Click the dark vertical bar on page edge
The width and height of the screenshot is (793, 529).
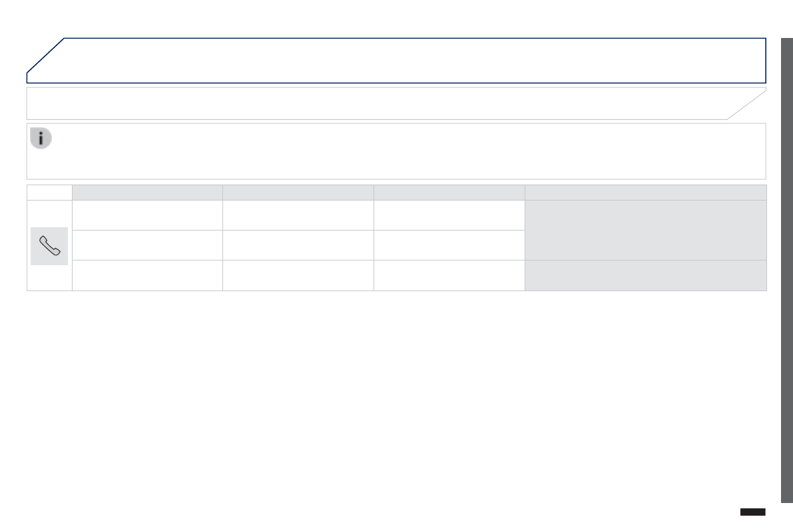click(786, 270)
